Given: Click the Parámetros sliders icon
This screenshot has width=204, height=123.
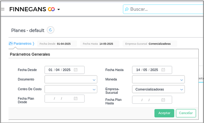Looking at the screenshot, I should pyautogui.click(x=11, y=44).
